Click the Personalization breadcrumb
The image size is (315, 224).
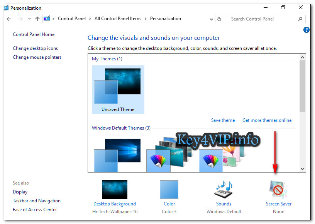tap(166, 19)
